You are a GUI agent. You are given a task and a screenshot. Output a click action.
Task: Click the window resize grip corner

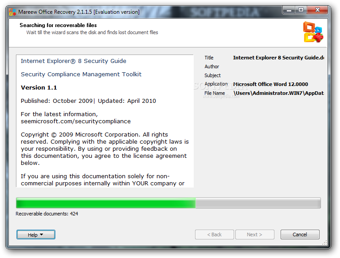pyautogui.click(x=324, y=243)
